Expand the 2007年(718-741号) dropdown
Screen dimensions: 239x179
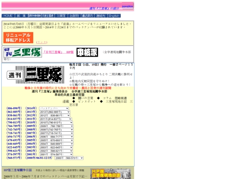[56, 133]
